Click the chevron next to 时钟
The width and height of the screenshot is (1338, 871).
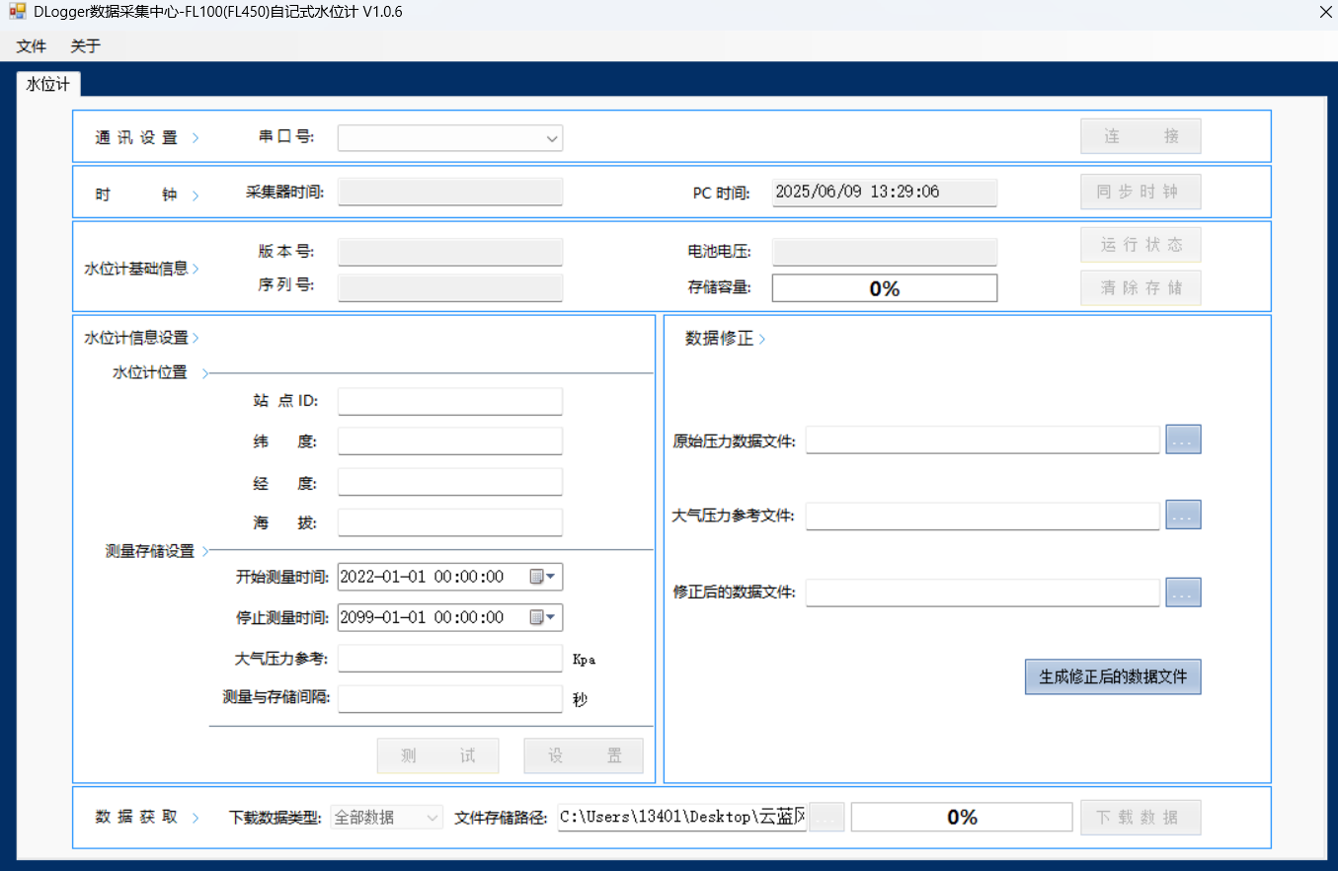point(196,196)
